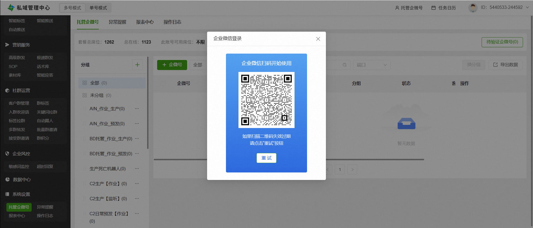Open 超时回复 in the sidebar

coord(45,166)
